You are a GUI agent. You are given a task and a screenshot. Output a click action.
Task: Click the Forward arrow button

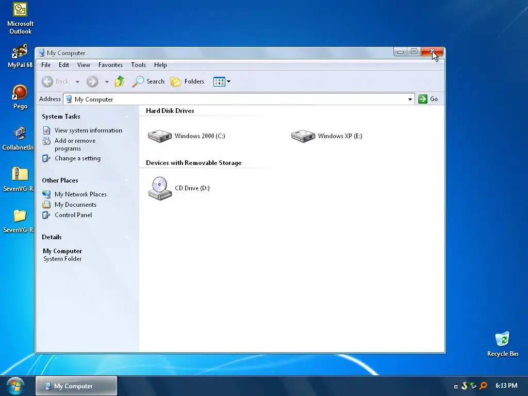coord(92,81)
